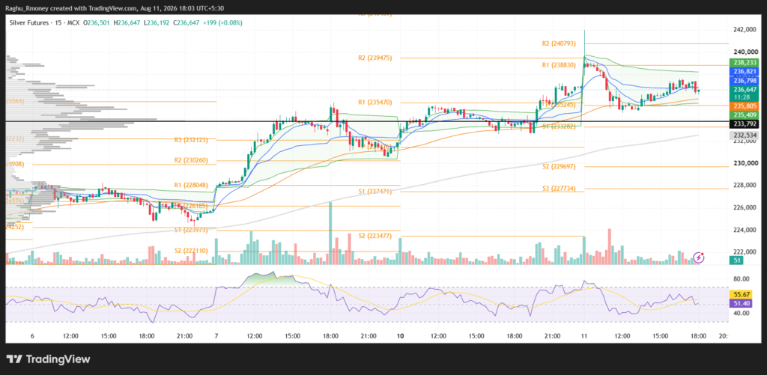Click the date label 6 on time axis
This screenshot has height=375, width=767.
[x=32, y=336]
